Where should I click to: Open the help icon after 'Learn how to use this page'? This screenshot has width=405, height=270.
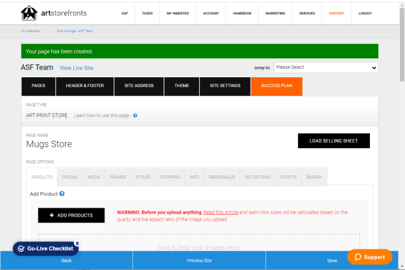click(135, 116)
